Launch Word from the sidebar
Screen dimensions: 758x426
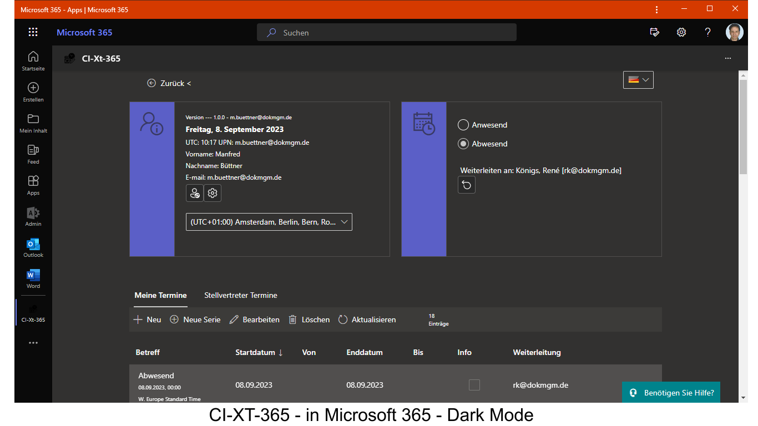(x=33, y=278)
